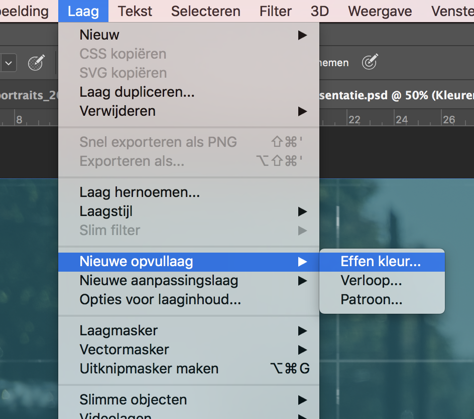Switch to the sentatie.psd document tab

pyautogui.click(x=397, y=95)
